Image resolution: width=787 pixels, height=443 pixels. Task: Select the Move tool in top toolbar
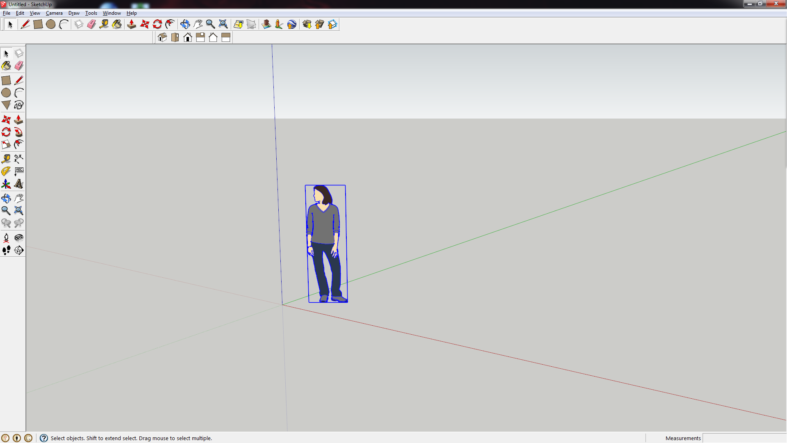144,25
